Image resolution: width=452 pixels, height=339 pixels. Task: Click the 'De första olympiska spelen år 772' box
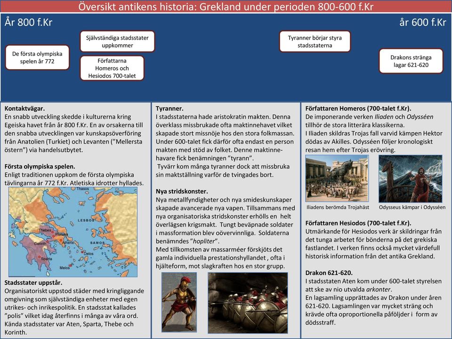click(37, 57)
